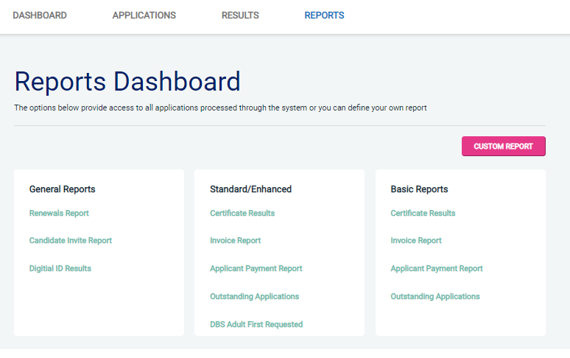This screenshot has height=358, width=570.
Task: Open Certificate Results under Basic Reports
Action: click(x=423, y=214)
